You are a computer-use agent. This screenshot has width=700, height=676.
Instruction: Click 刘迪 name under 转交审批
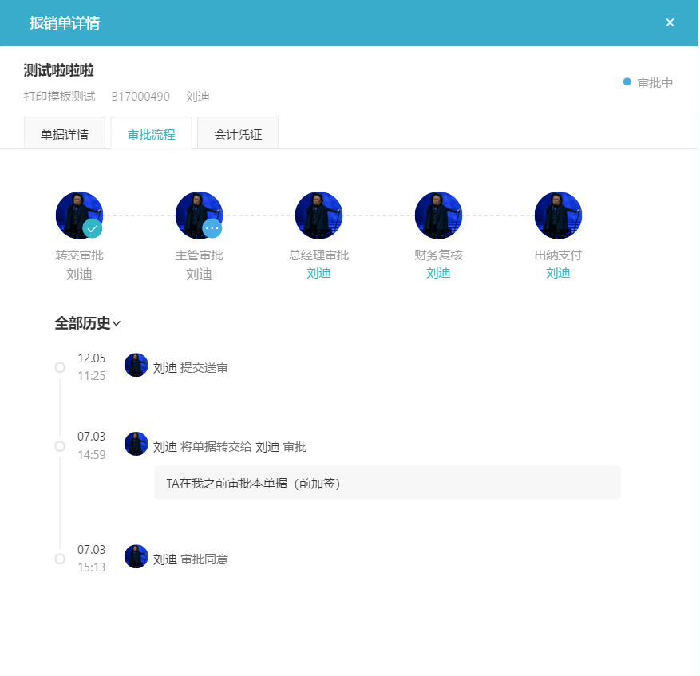tap(79, 274)
